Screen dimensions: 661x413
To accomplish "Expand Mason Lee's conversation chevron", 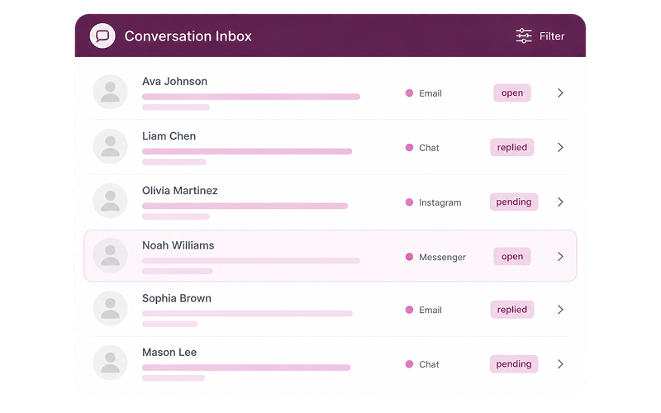I will (560, 363).
